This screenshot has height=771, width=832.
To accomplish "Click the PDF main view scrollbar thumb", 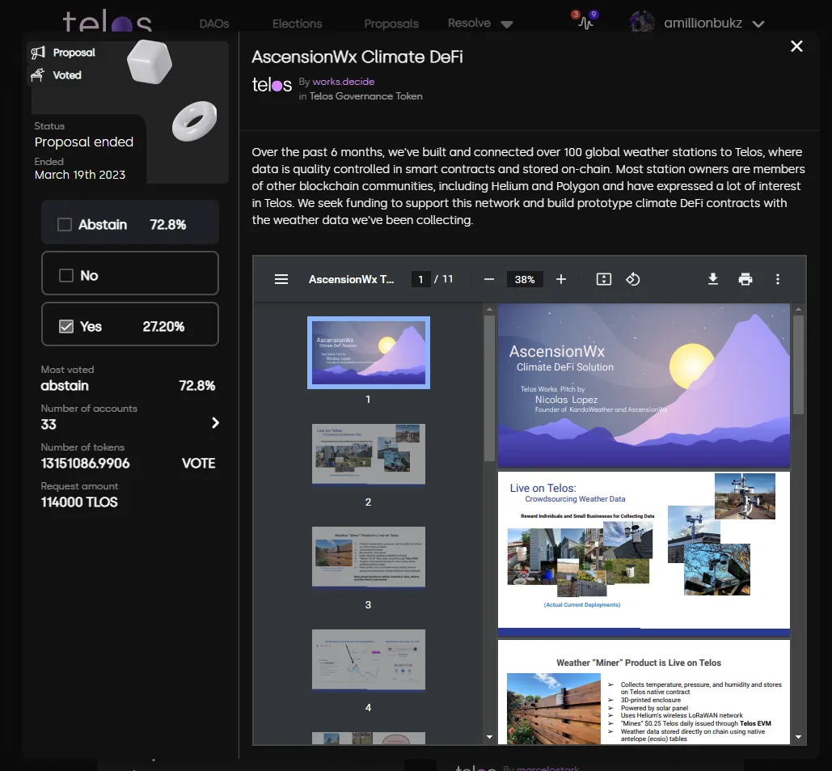I will (798, 365).
